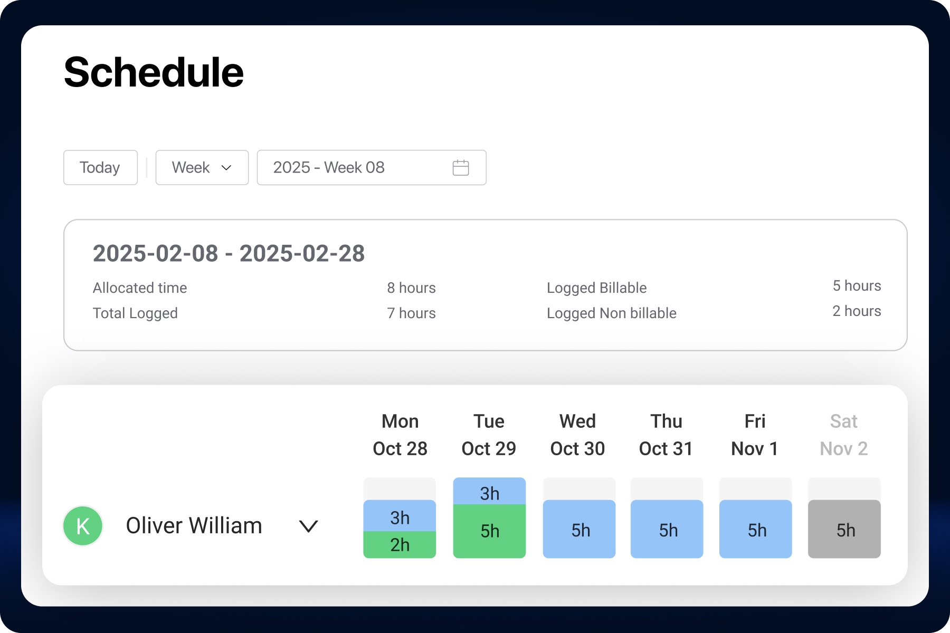950x633 pixels.
Task: Click the Today button
Action: click(x=100, y=168)
